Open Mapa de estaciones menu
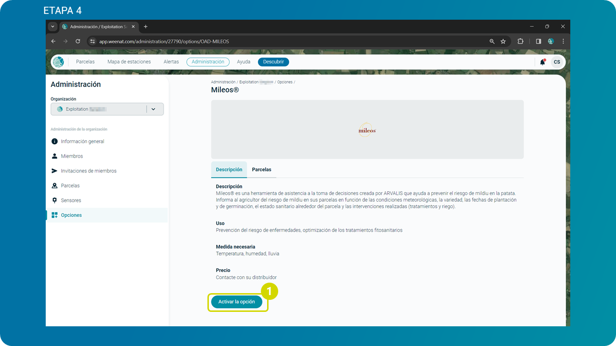The image size is (616, 346). (129, 62)
